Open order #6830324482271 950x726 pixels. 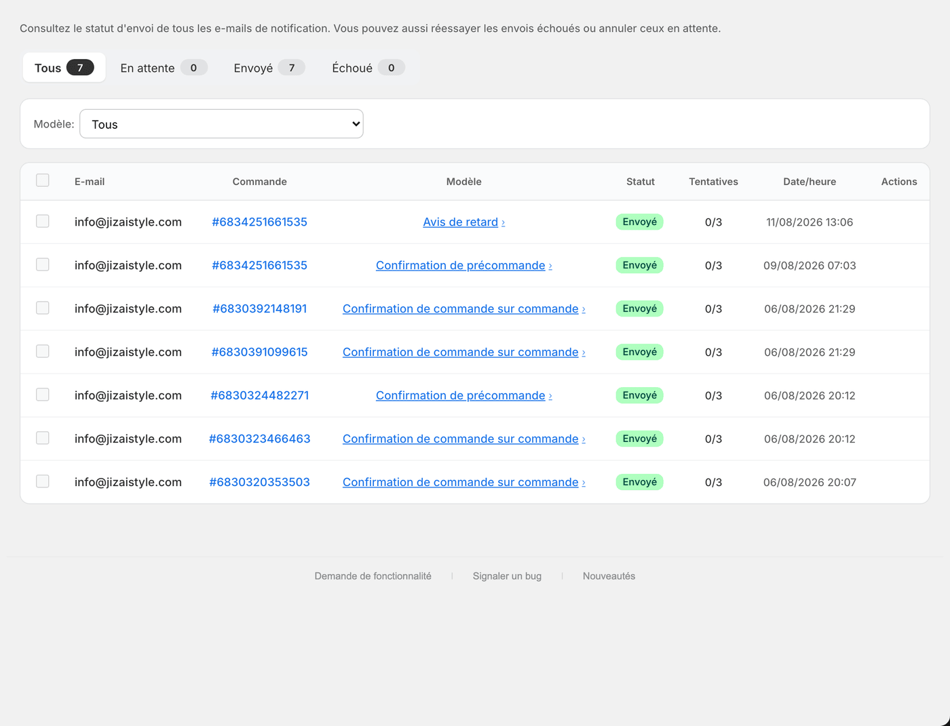pos(259,395)
